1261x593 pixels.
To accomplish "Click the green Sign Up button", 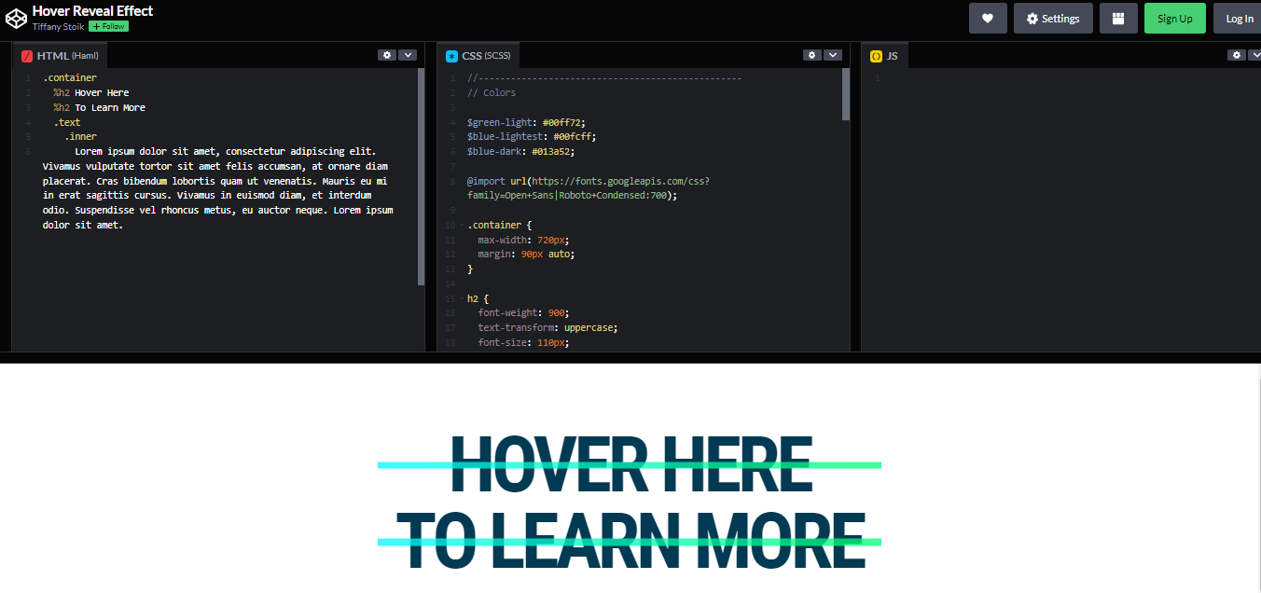I will [x=1174, y=18].
